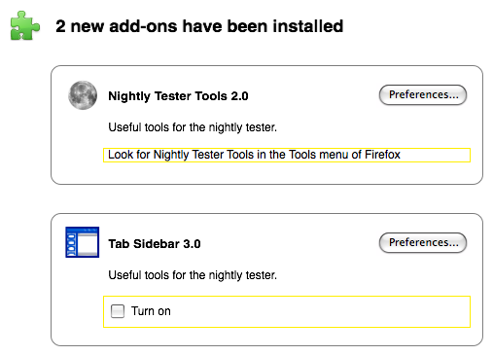Select the Tab Sidebar title text
Image resolution: width=493 pixels, height=356 pixels.
click(155, 244)
